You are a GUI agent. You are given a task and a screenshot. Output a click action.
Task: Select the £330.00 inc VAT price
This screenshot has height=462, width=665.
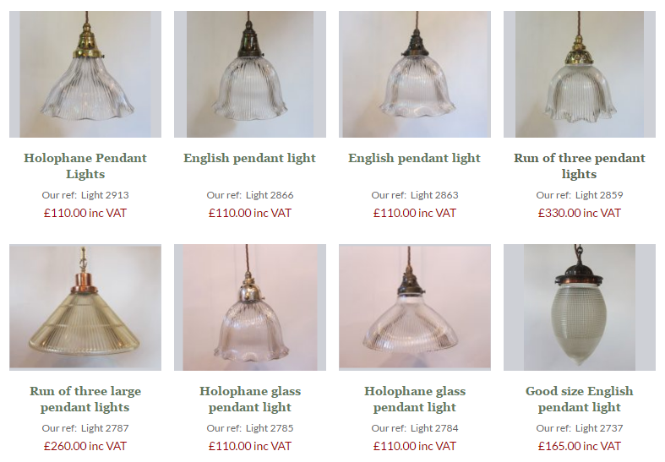(580, 213)
